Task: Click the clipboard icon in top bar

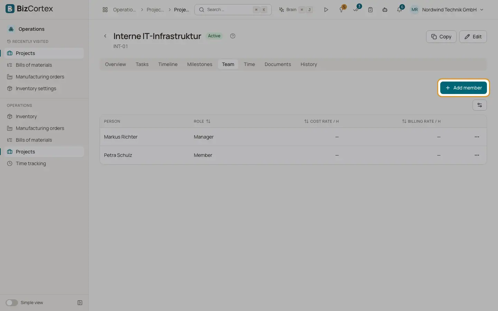Action: pyautogui.click(x=370, y=10)
